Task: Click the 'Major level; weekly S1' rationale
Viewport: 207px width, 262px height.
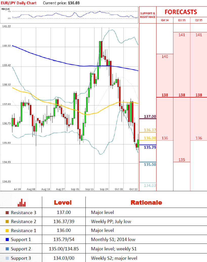Action: [x=114, y=249]
